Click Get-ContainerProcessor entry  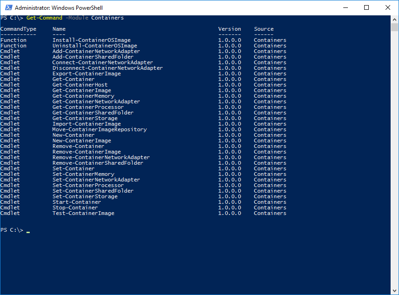tap(88, 107)
